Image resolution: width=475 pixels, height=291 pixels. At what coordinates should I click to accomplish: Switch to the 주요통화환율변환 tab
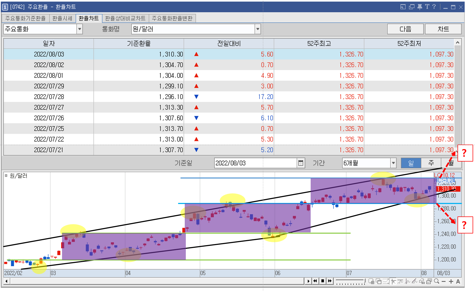(172, 18)
